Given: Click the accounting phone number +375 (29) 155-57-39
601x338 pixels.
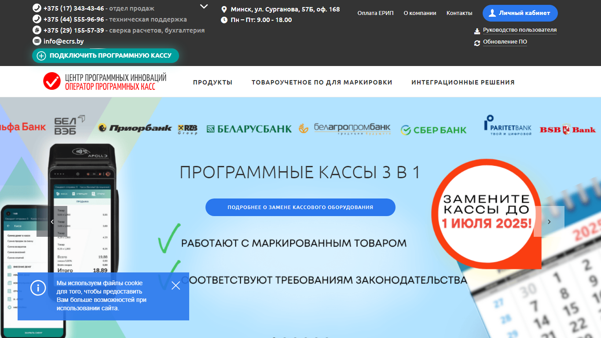Looking at the screenshot, I should (x=74, y=30).
